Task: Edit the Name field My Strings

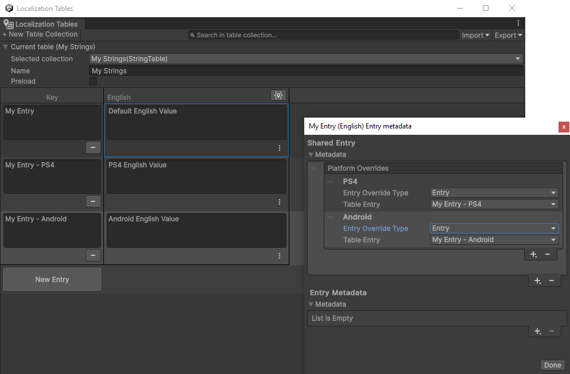Action: pos(306,71)
